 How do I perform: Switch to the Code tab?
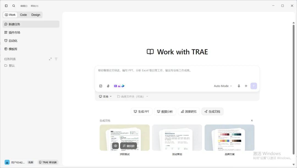coord(23,15)
